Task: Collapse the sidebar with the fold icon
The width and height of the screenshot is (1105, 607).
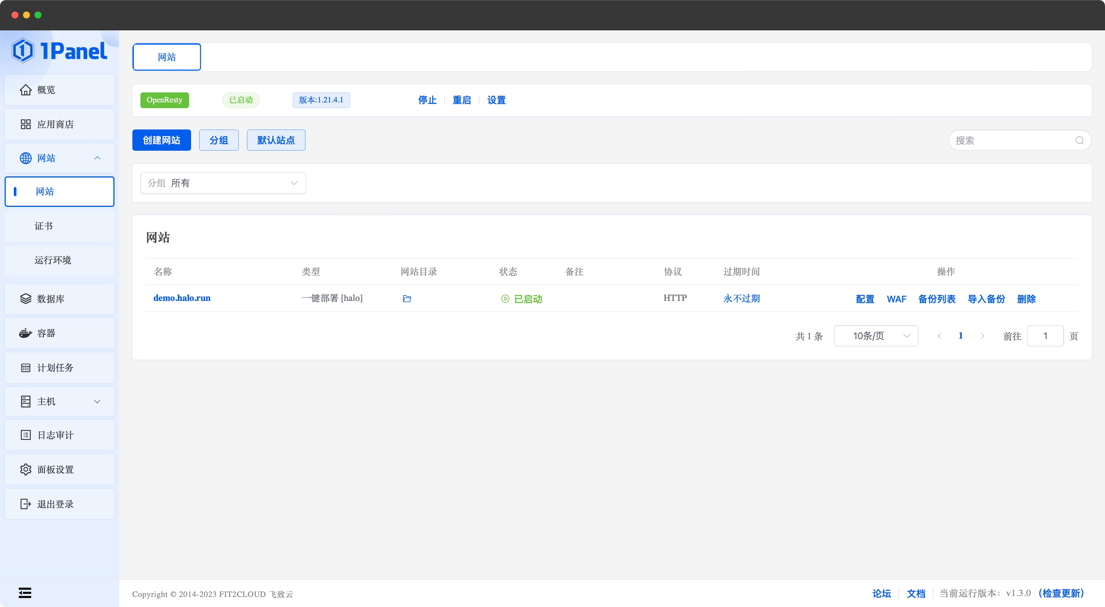Action: point(25,593)
